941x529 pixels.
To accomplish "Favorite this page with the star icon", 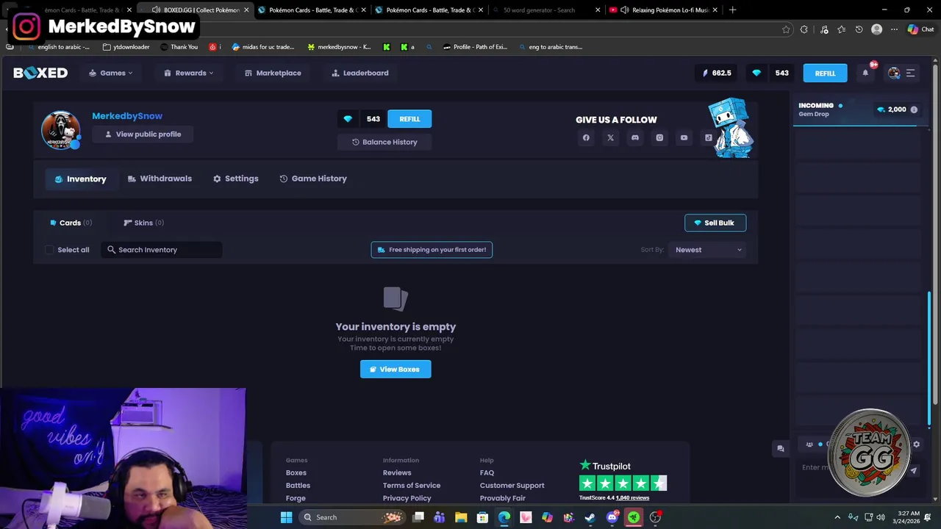I will [x=786, y=29].
